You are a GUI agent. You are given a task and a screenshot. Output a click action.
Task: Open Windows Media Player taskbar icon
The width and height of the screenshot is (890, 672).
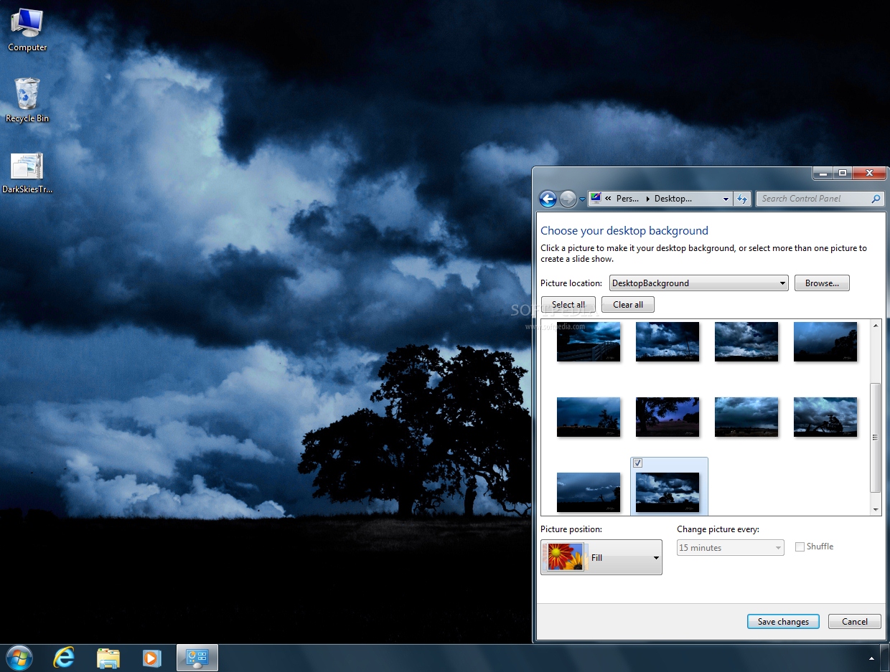tap(152, 658)
